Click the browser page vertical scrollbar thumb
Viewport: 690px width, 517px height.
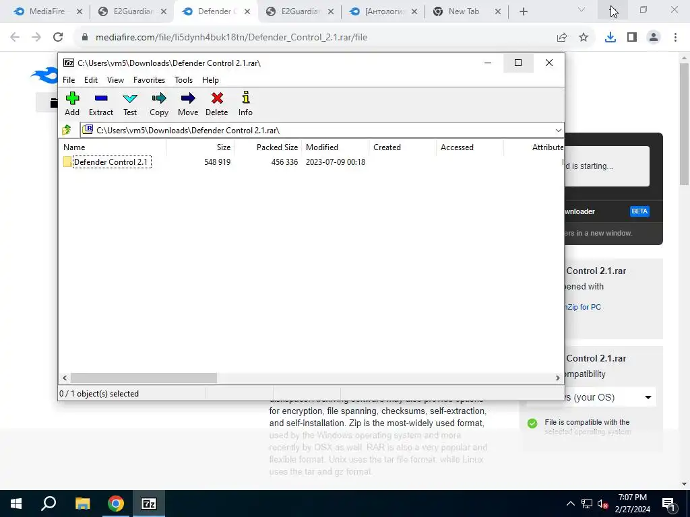(x=685, y=124)
